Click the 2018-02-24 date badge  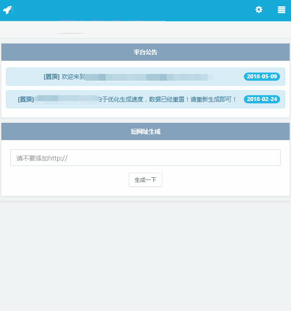coord(262,99)
